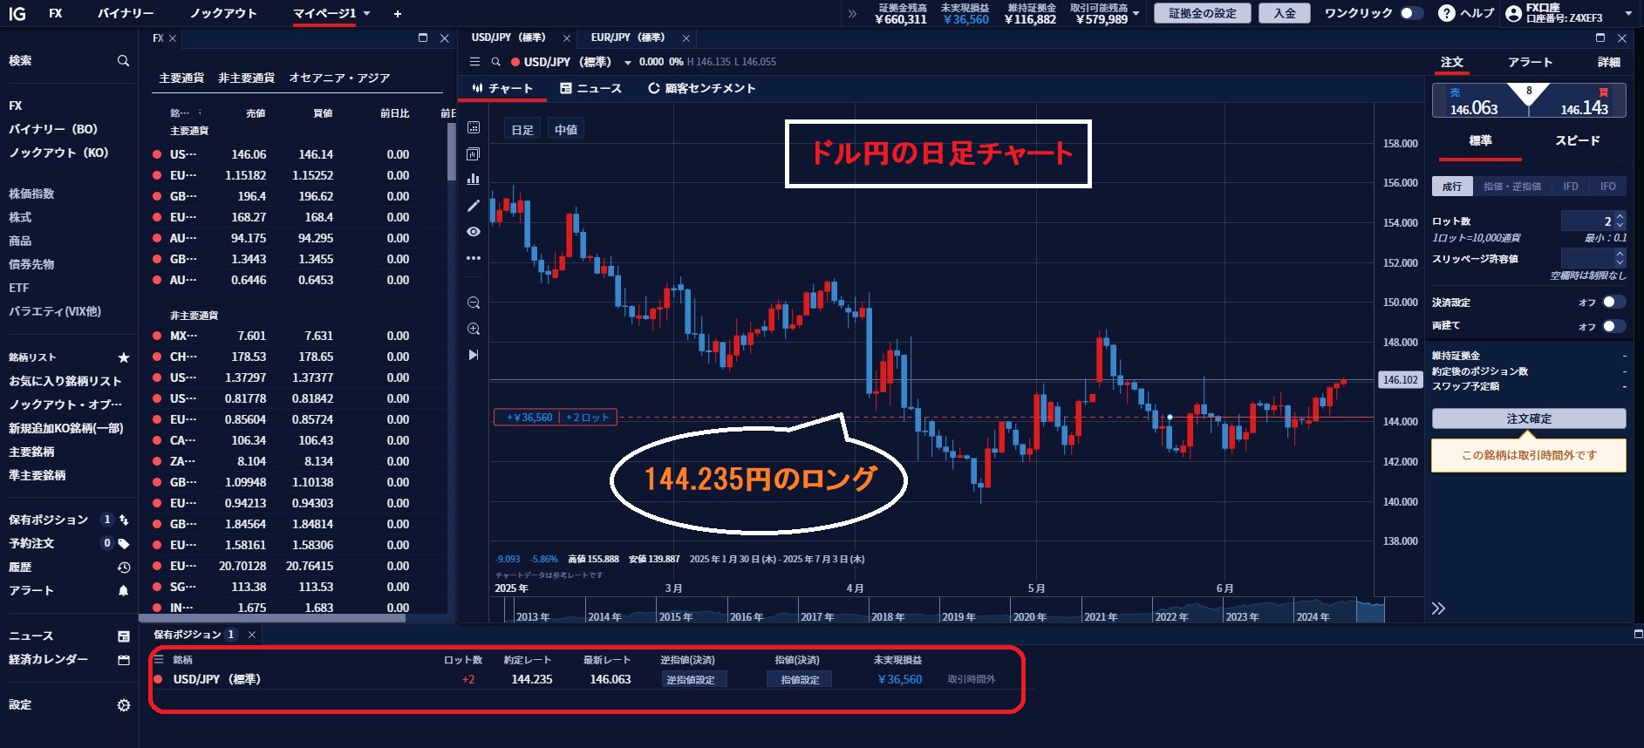The image size is (1644, 748).
Task: Add a new workspace tab with plus
Action: point(398,14)
